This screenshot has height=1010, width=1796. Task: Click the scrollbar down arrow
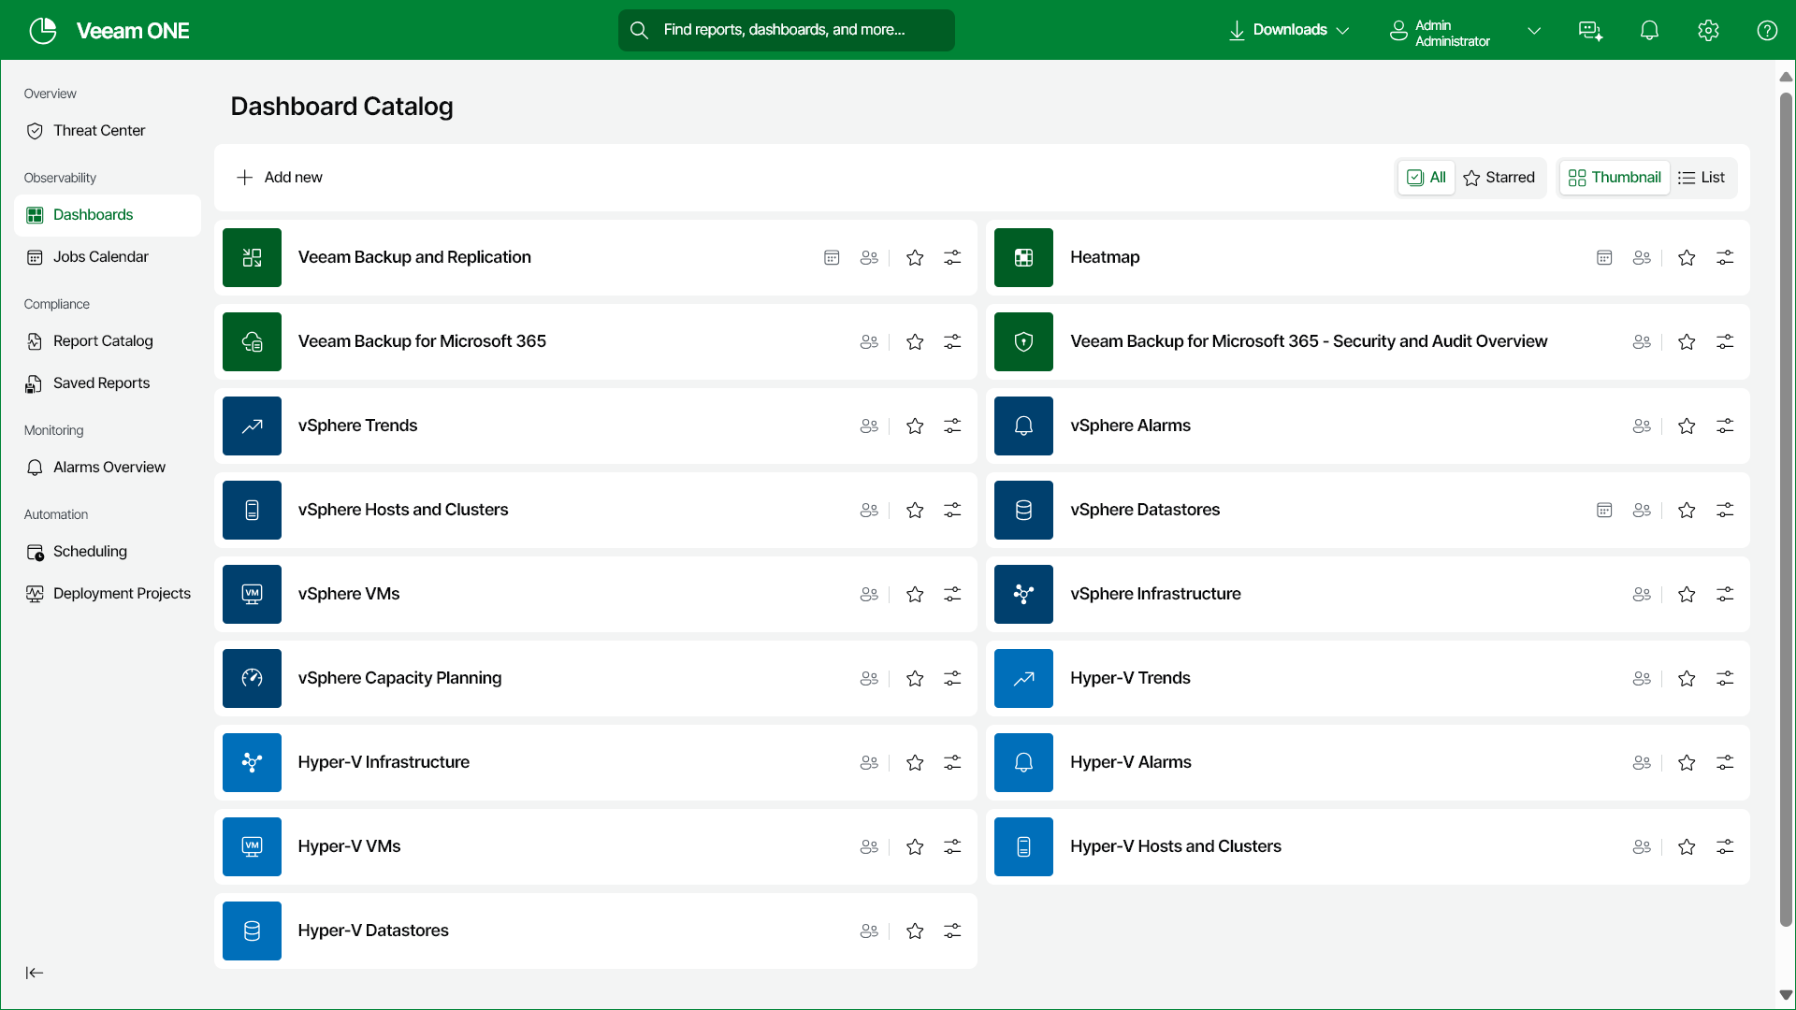pyautogui.click(x=1786, y=995)
